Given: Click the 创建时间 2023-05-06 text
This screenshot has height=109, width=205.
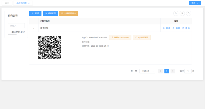Looking at the screenshot, I should 95,46.
